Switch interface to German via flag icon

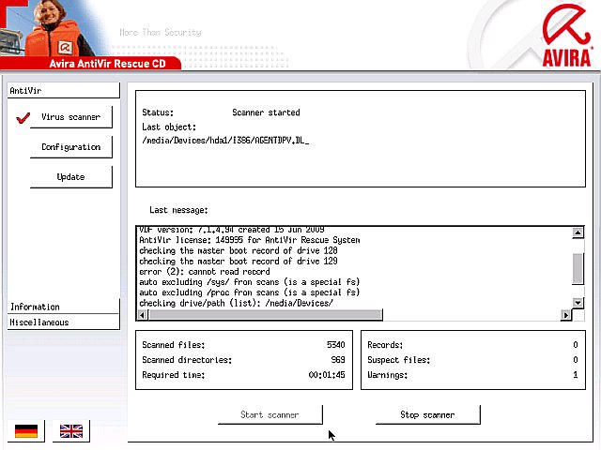(x=26, y=431)
